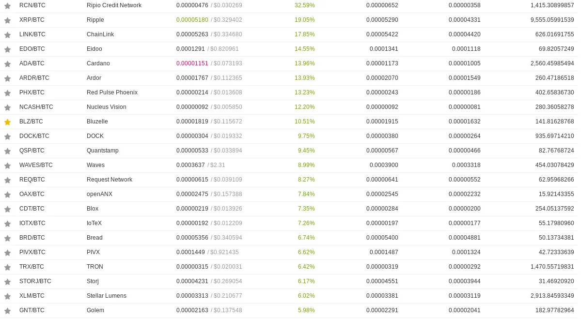
Task: Click LINK high value 0.00005422
Action: pyautogui.click(x=382, y=34)
